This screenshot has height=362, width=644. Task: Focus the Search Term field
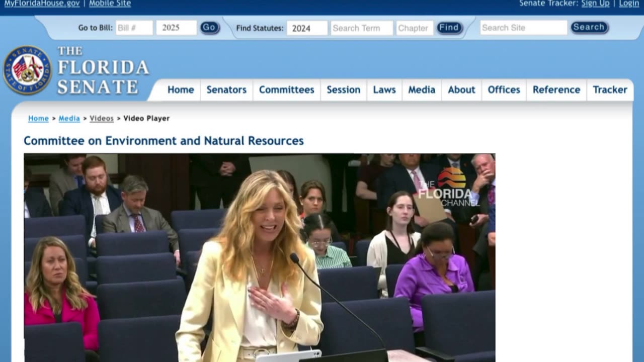click(362, 28)
